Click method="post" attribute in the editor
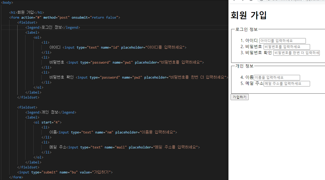Screen dimensions: 325x180 click(x=56, y=17)
